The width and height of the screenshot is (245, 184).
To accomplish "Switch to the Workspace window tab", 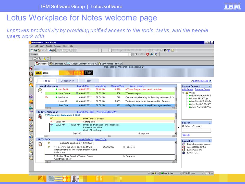I will tap(57, 64).
